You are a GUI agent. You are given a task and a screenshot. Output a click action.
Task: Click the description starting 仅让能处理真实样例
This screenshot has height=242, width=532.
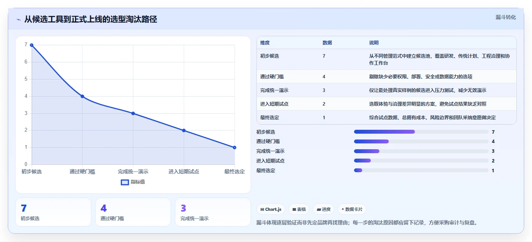click(x=428, y=90)
